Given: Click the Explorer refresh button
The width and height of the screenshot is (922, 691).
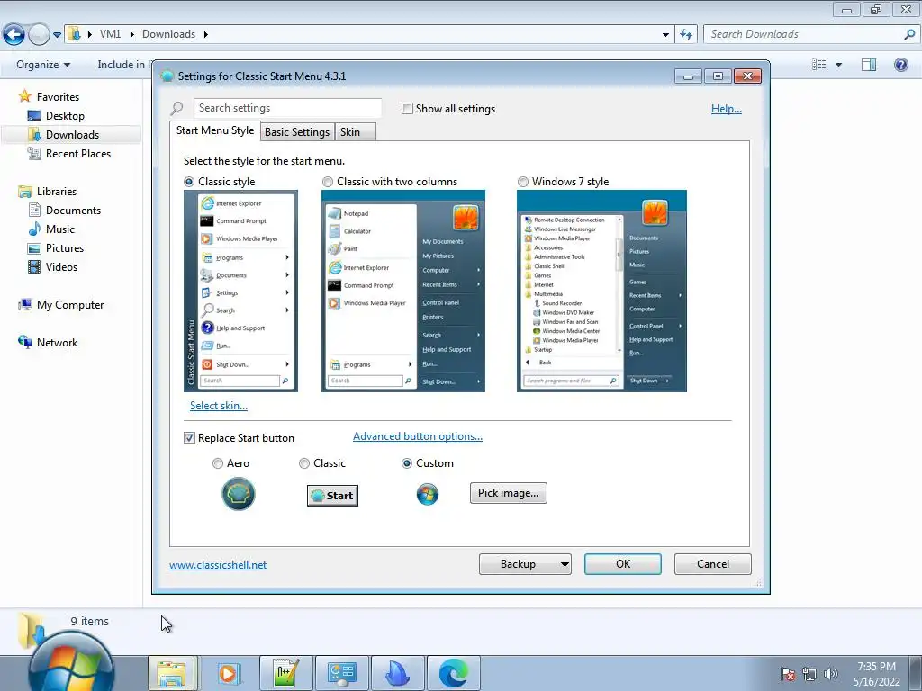Looking at the screenshot, I should tap(685, 35).
